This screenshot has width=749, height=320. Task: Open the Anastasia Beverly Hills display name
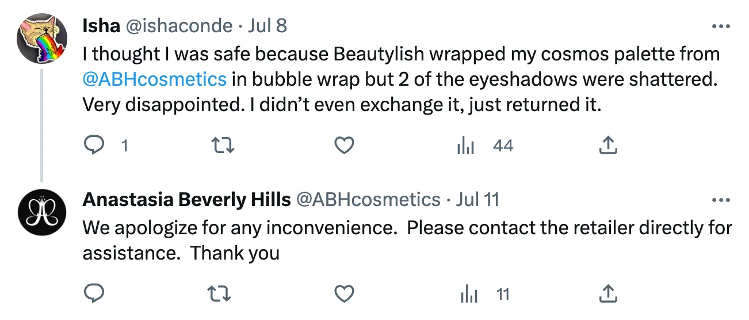[x=186, y=200]
